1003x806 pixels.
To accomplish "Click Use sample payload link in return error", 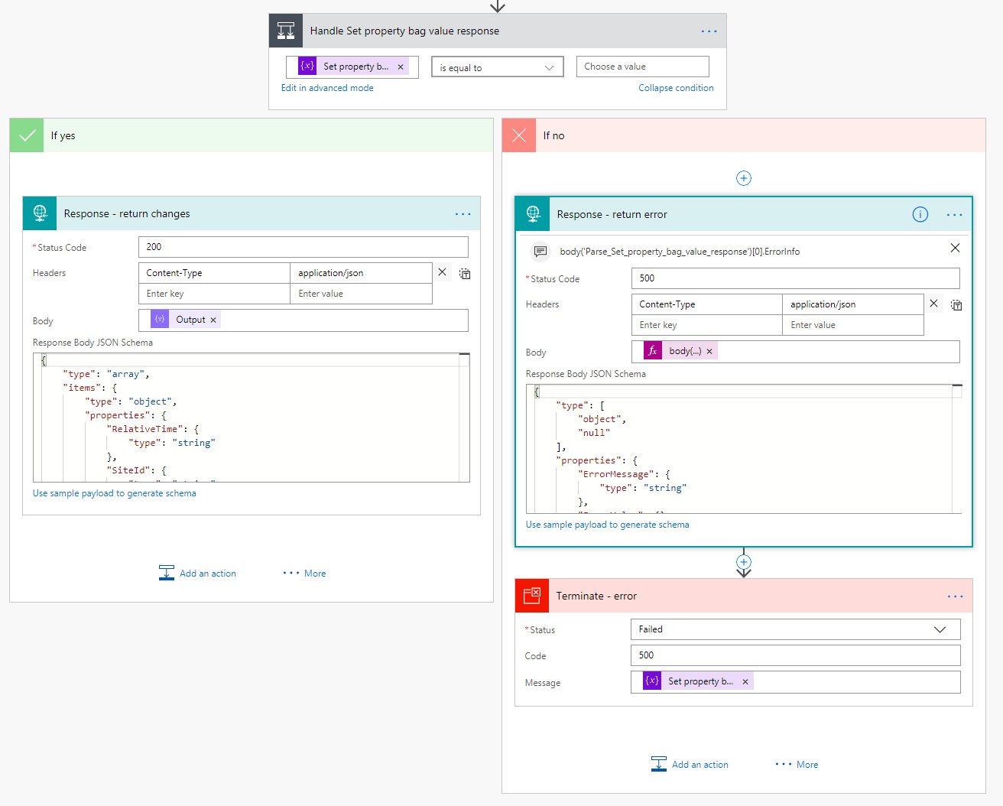I will [x=608, y=525].
